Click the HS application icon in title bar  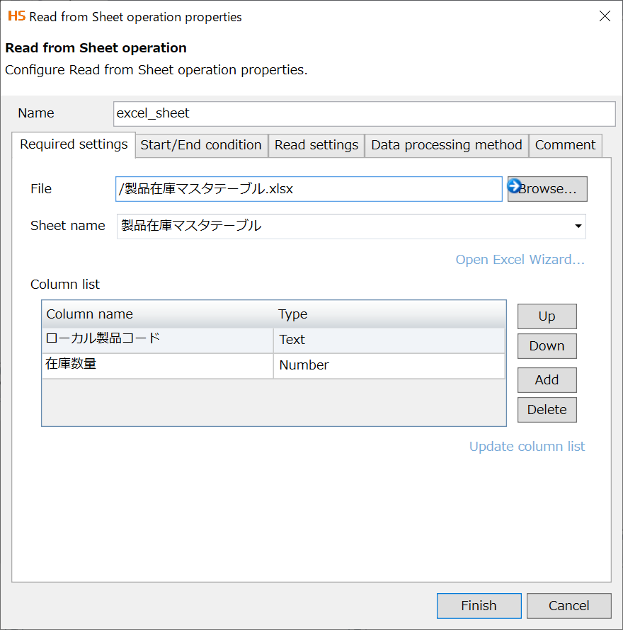(16, 16)
